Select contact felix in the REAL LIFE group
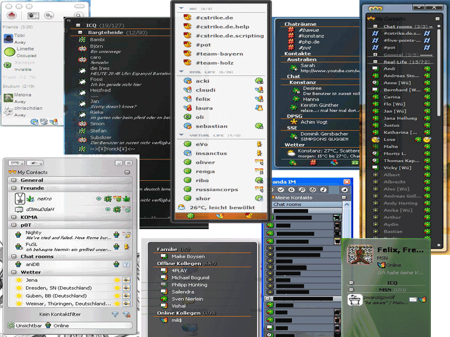This screenshot has width=450, height=337. pos(203,99)
